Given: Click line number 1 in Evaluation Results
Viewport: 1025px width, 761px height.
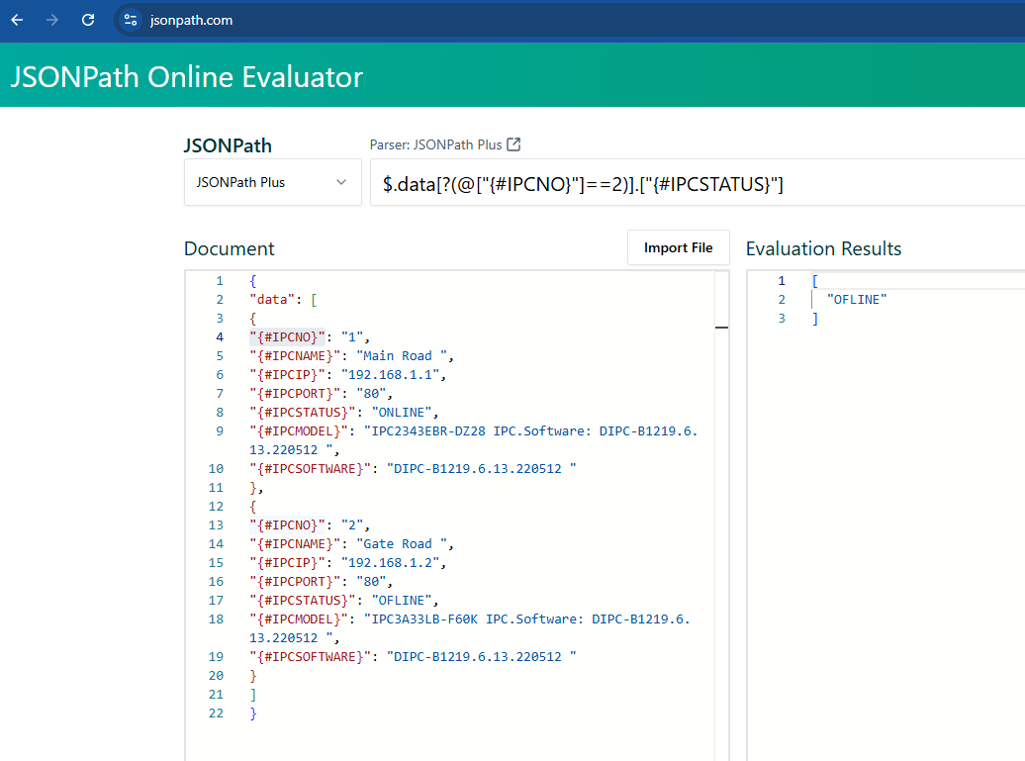Looking at the screenshot, I should click(x=781, y=281).
